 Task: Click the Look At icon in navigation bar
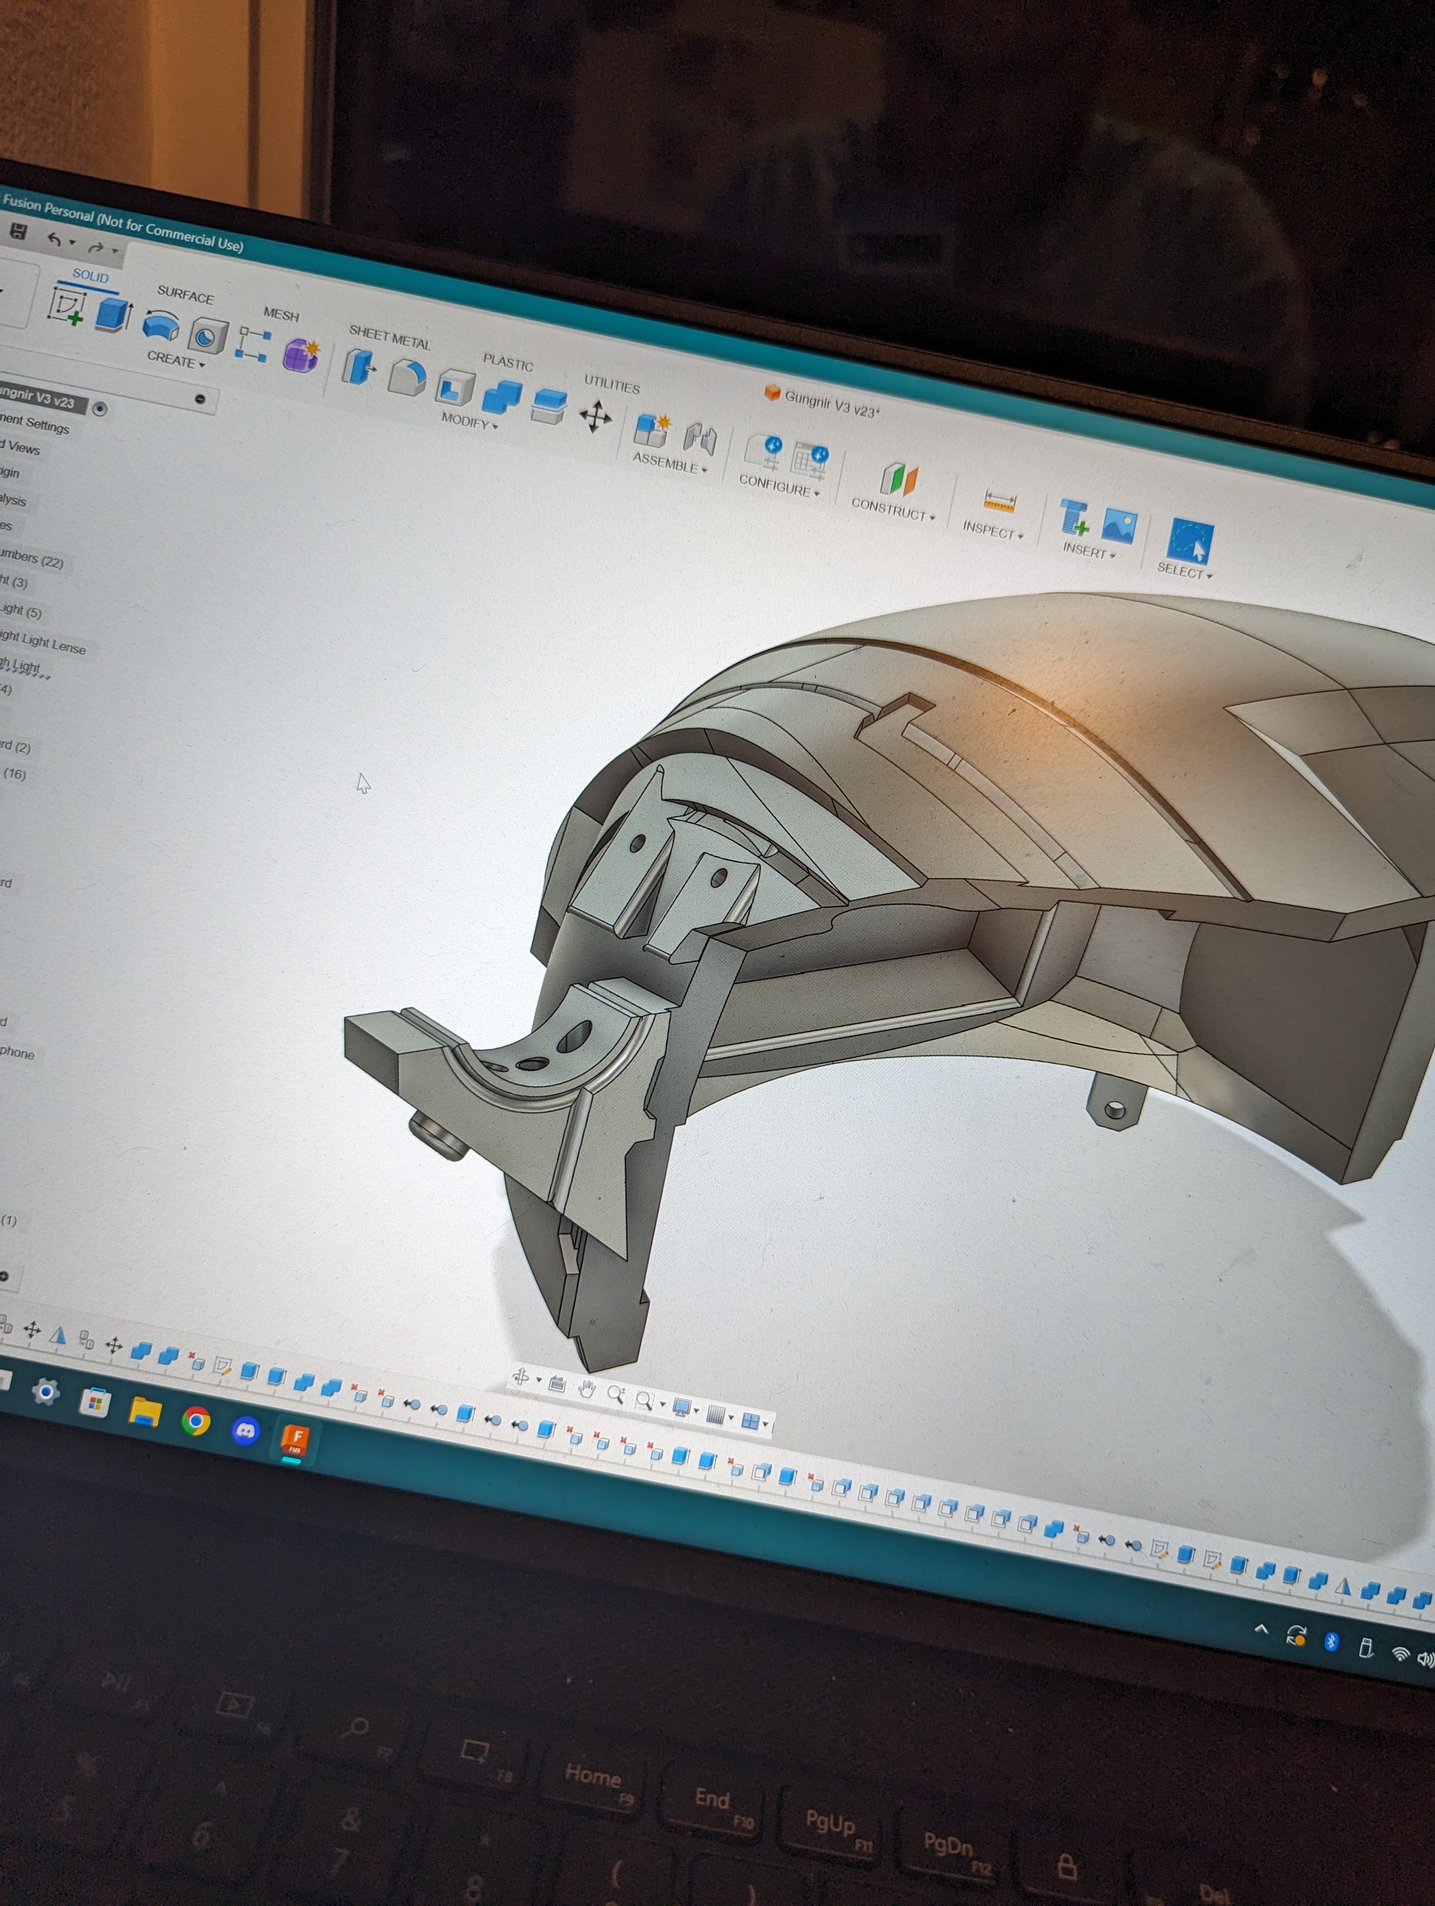(556, 1384)
